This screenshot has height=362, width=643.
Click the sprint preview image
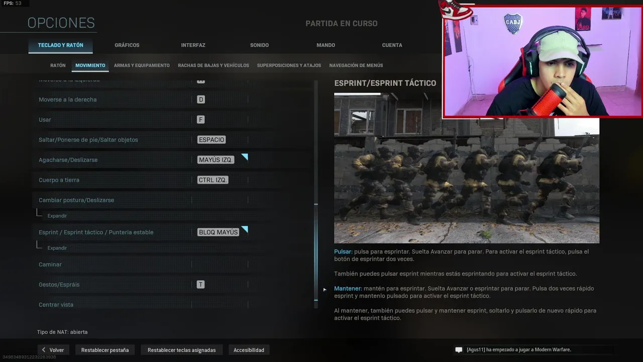click(467, 168)
